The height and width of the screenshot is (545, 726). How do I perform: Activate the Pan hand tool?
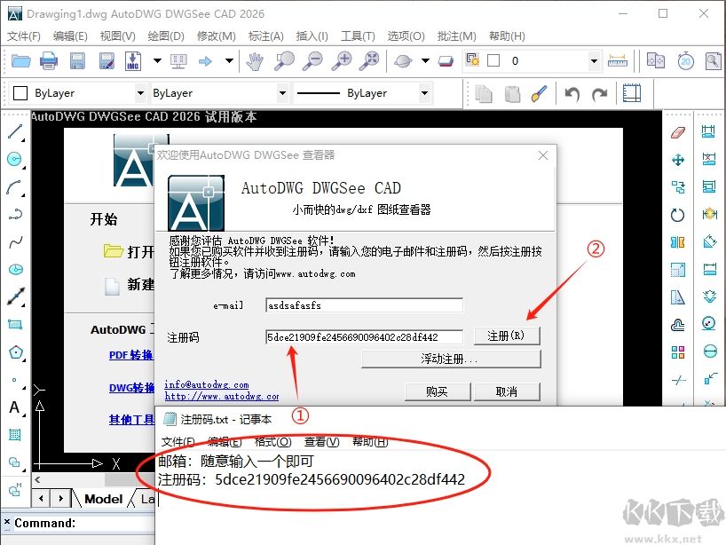coord(253,59)
